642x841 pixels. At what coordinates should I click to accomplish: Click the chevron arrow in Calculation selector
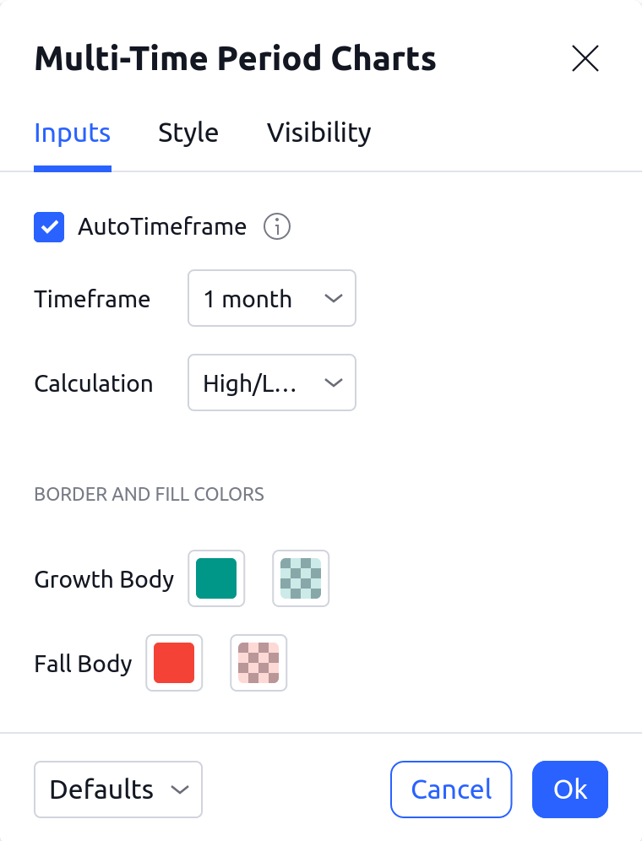[334, 383]
